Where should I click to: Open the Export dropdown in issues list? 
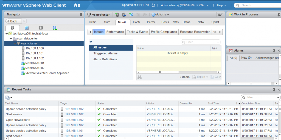click(200, 77)
